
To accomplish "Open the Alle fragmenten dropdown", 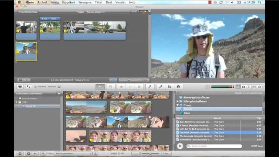I will click(73, 154).
